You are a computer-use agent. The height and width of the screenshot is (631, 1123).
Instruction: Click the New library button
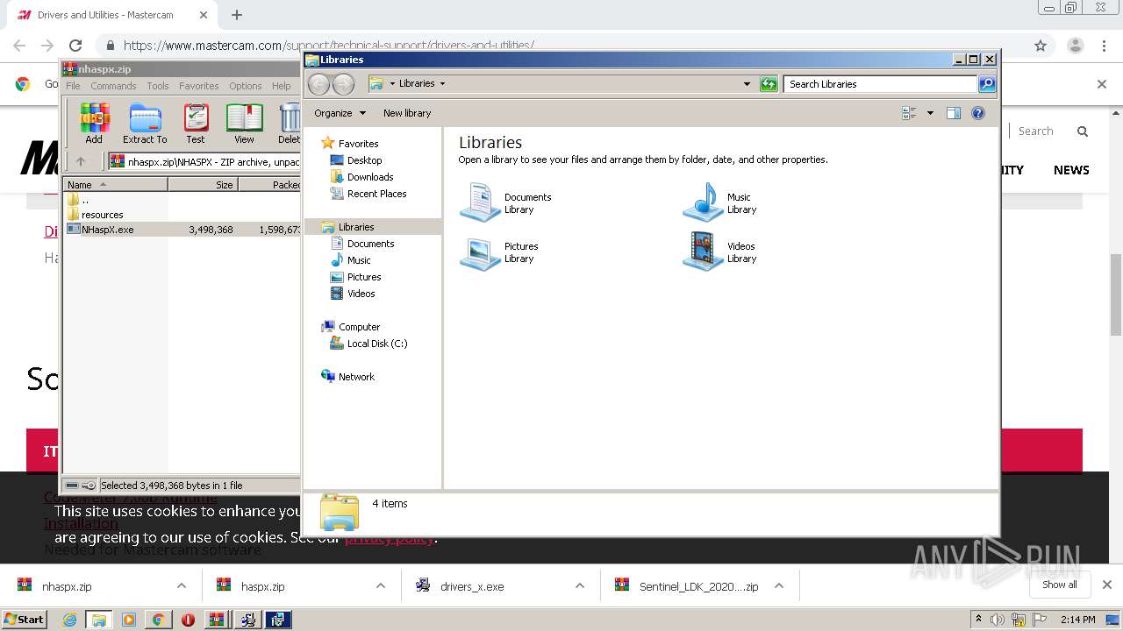click(x=407, y=113)
